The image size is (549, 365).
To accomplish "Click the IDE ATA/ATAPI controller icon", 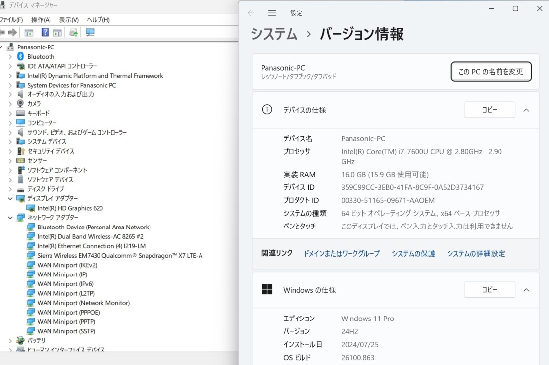I will [x=21, y=66].
